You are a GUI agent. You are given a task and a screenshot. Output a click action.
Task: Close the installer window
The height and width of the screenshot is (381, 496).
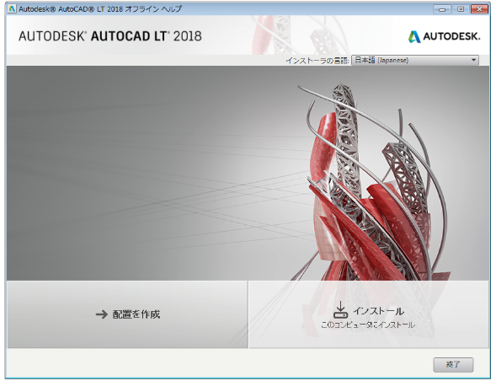[479, 9]
